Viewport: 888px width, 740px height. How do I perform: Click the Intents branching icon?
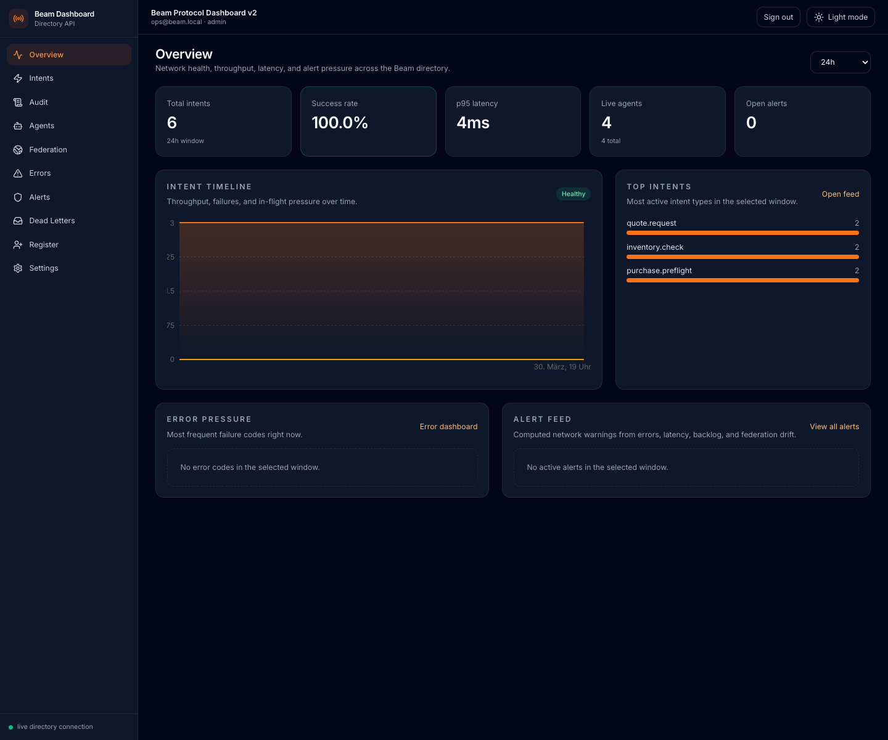point(18,78)
